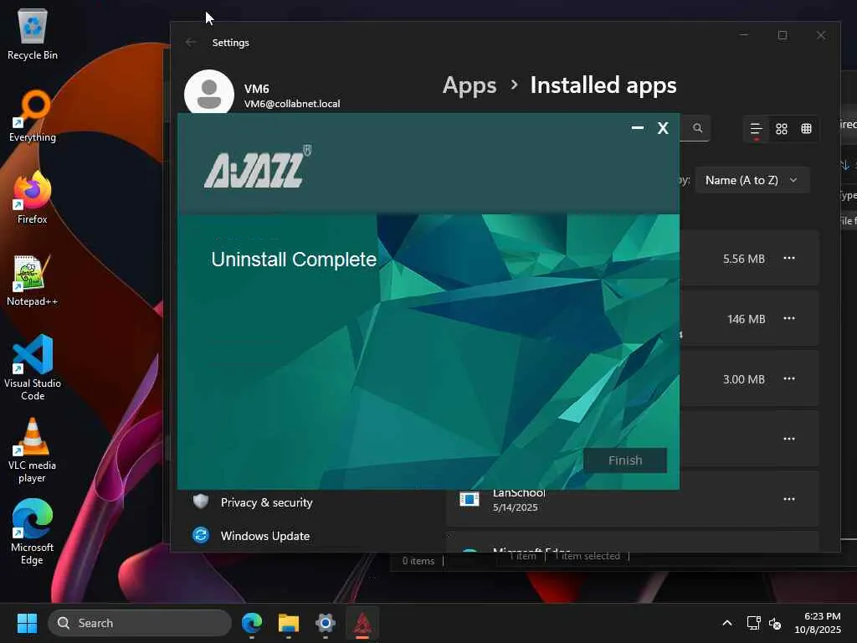
Task: Click the search magnifier in Installed apps
Action: tap(697, 128)
